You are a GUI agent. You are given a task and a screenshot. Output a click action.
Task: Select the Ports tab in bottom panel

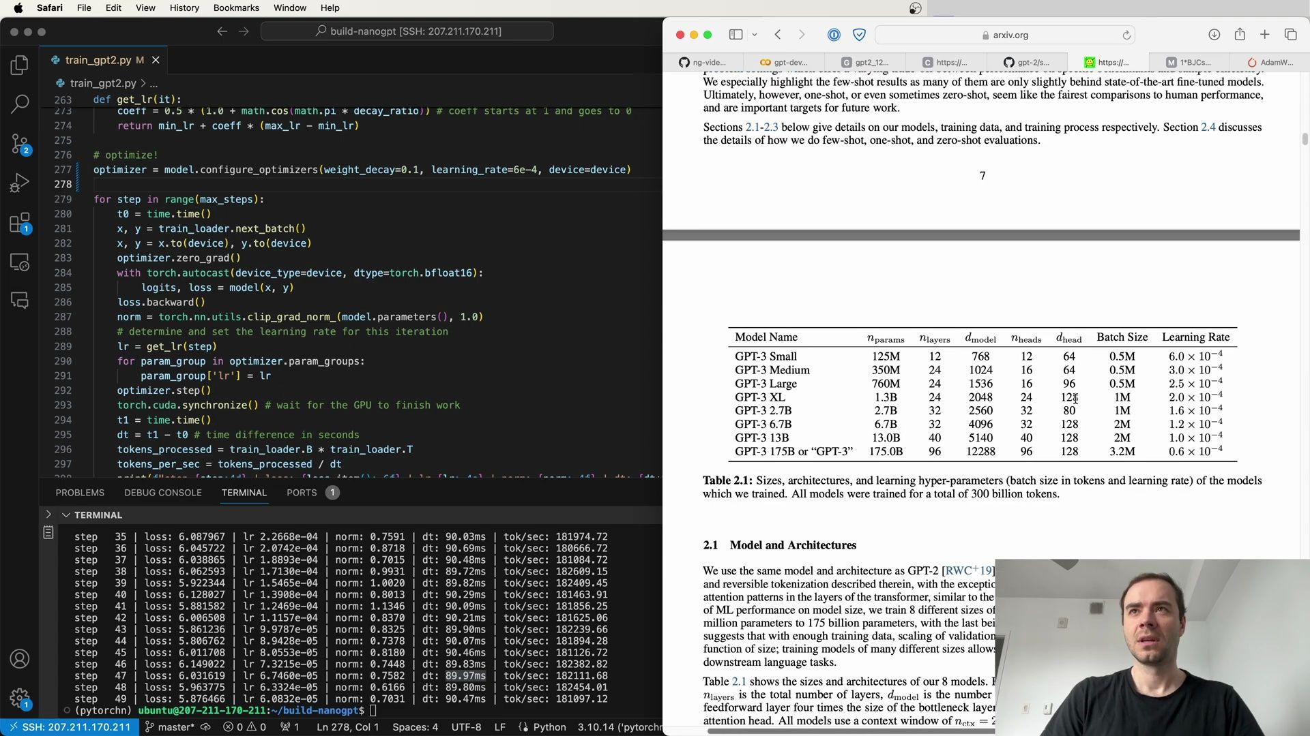click(x=302, y=491)
